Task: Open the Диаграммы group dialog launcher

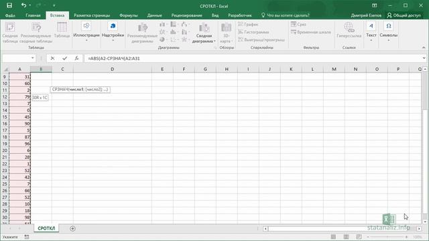Action: pyautogui.click(x=215, y=48)
